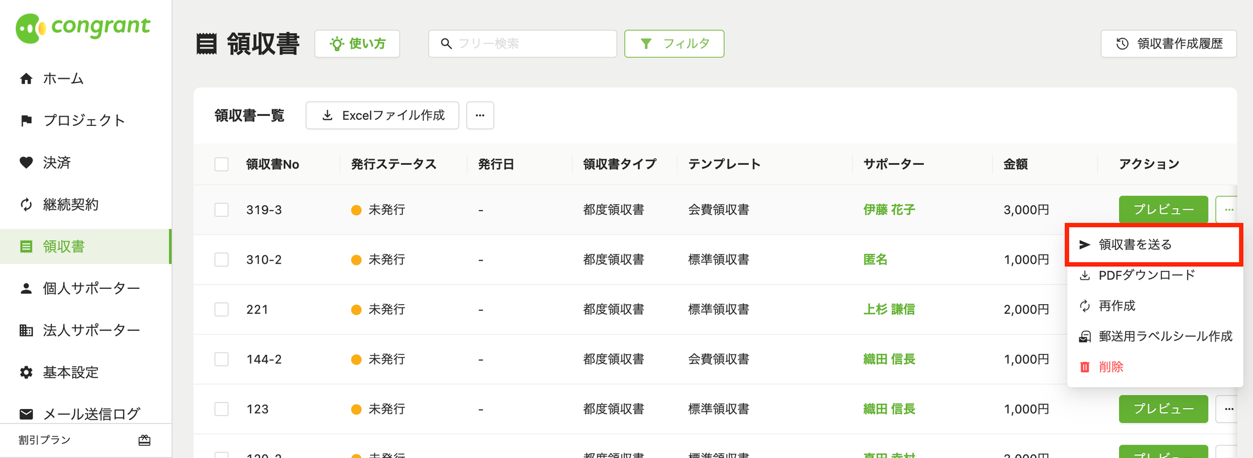Viewport: 1253px width, 458px height.
Task: Click the congrant logo
Action: (x=83, y=27)
